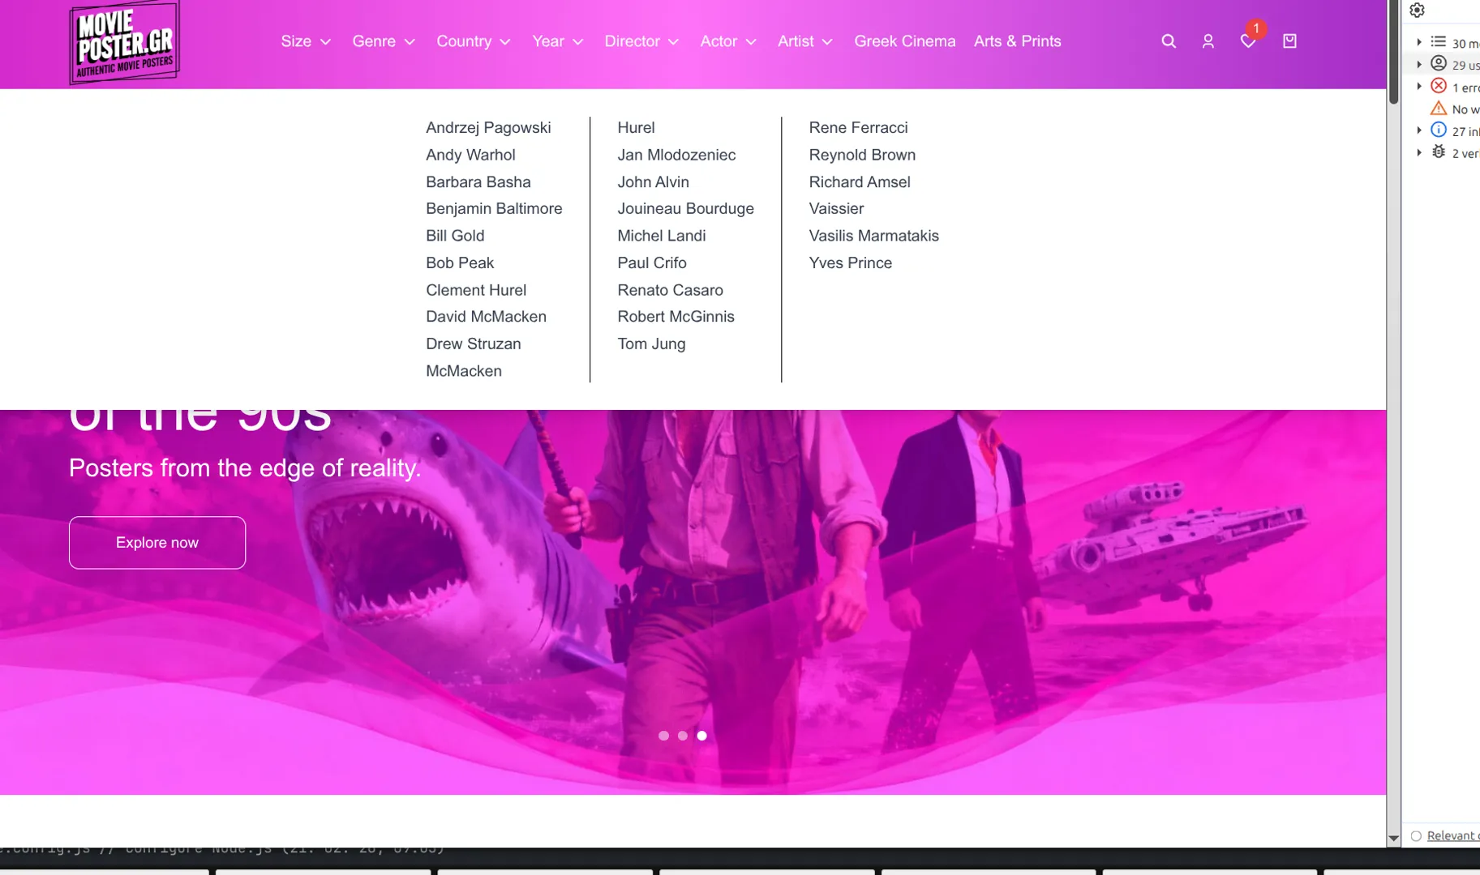Select the Relevant radio option

click(x=1416, y=836)
